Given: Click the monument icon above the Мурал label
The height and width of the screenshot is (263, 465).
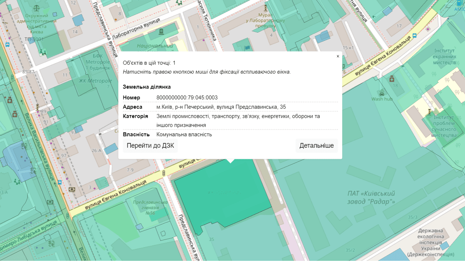Looking at the screenshot, I should click(265, 8).
